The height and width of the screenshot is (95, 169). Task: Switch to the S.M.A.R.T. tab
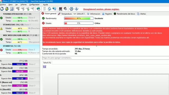pos(79,14)
